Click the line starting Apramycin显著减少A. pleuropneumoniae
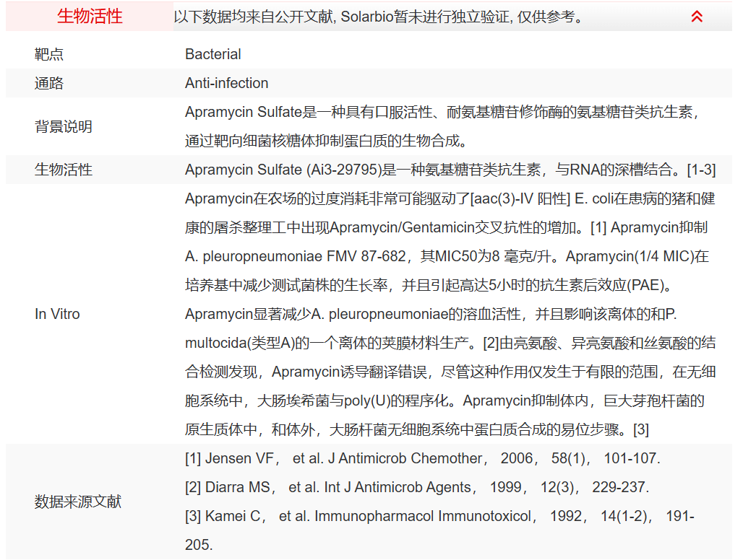The height and width of the screenshot is (560, 743). coord(431,314)
